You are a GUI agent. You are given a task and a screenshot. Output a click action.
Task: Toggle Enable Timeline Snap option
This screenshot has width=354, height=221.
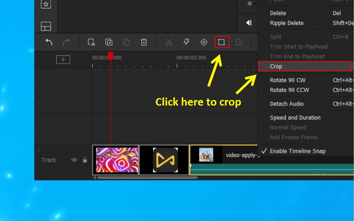pyautogui.click(x=298, y=151)
